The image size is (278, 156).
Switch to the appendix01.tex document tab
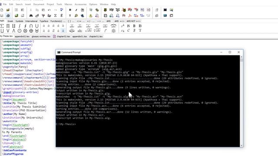click(79, 36)
